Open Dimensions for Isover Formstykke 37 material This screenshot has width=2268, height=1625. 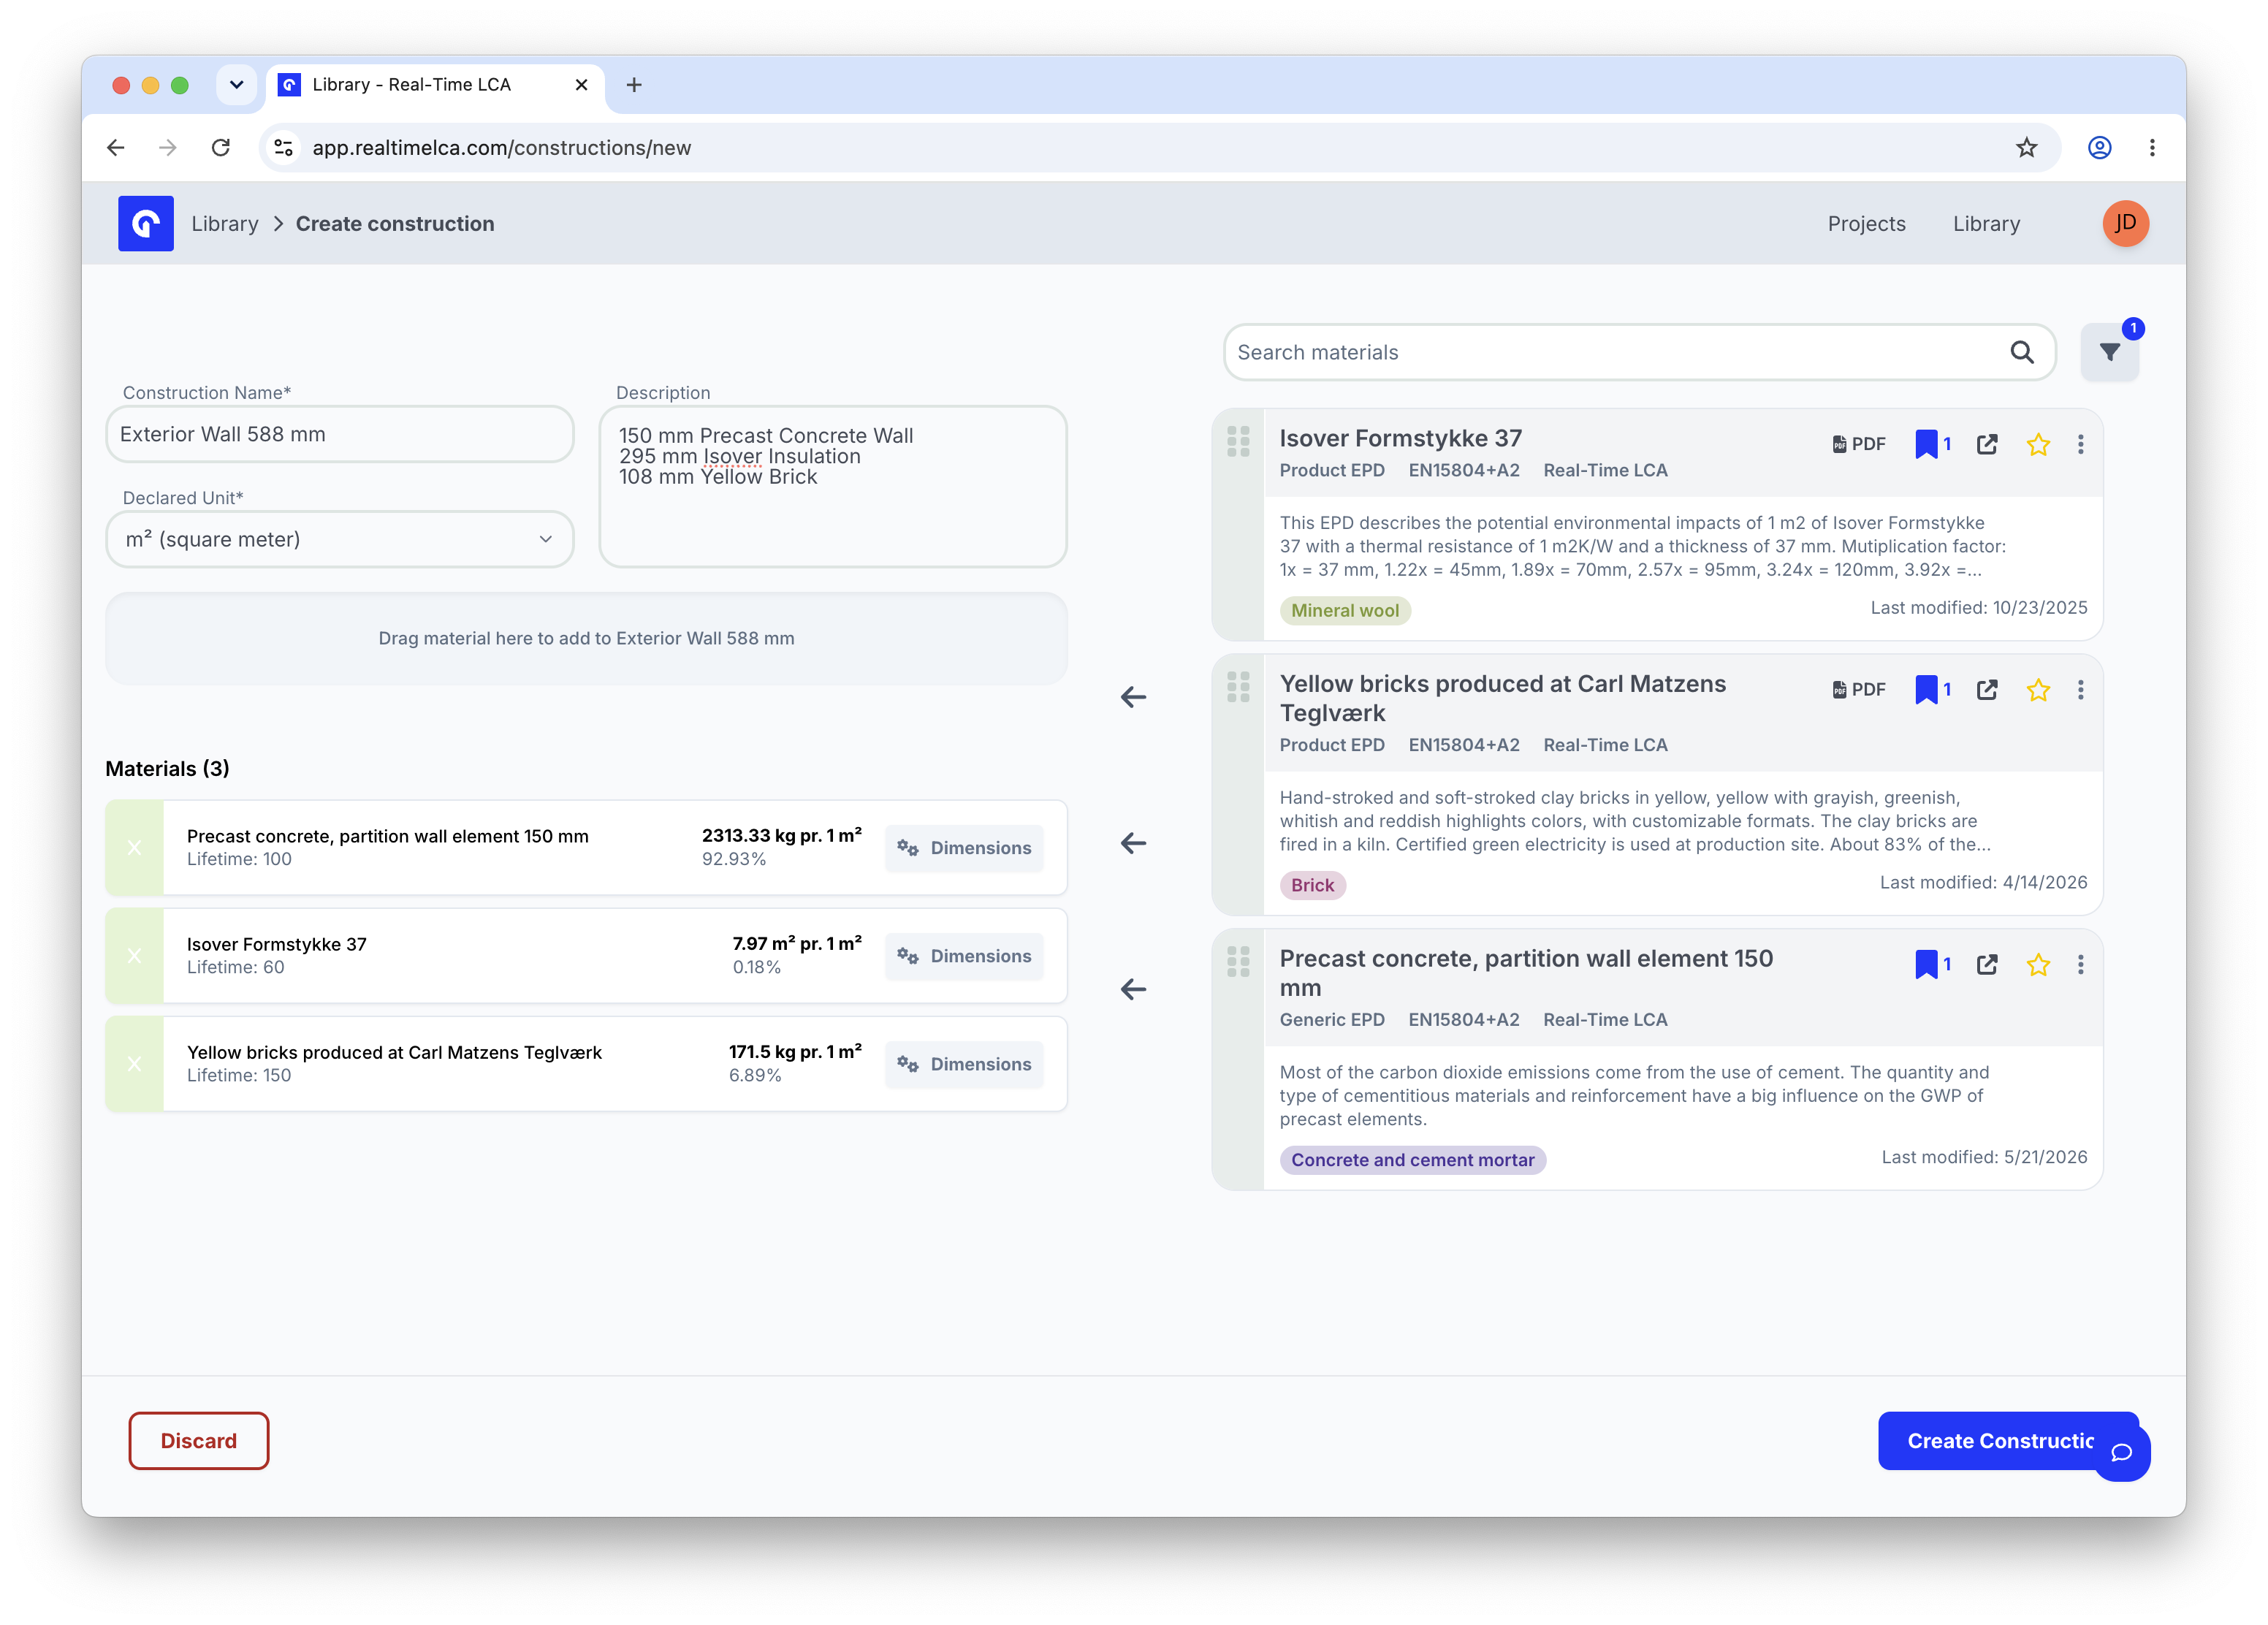964,955
